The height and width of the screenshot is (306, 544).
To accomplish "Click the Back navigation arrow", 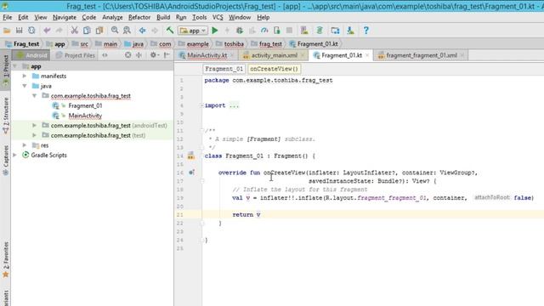I will click(142, 31).
